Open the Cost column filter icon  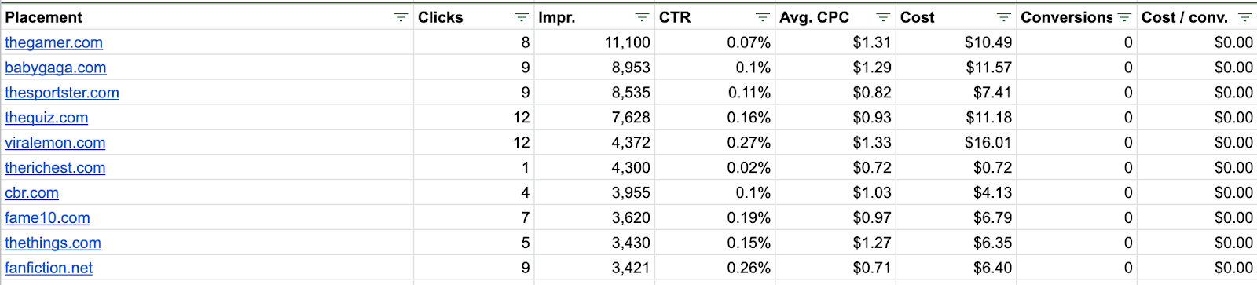(1003, 17)
